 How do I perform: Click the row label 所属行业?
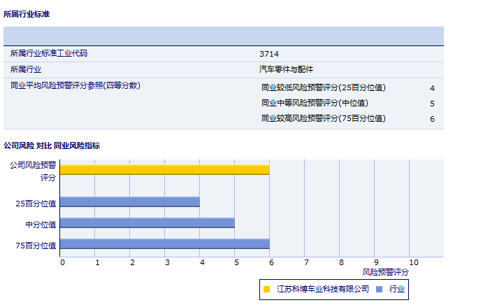click(26, 69)
